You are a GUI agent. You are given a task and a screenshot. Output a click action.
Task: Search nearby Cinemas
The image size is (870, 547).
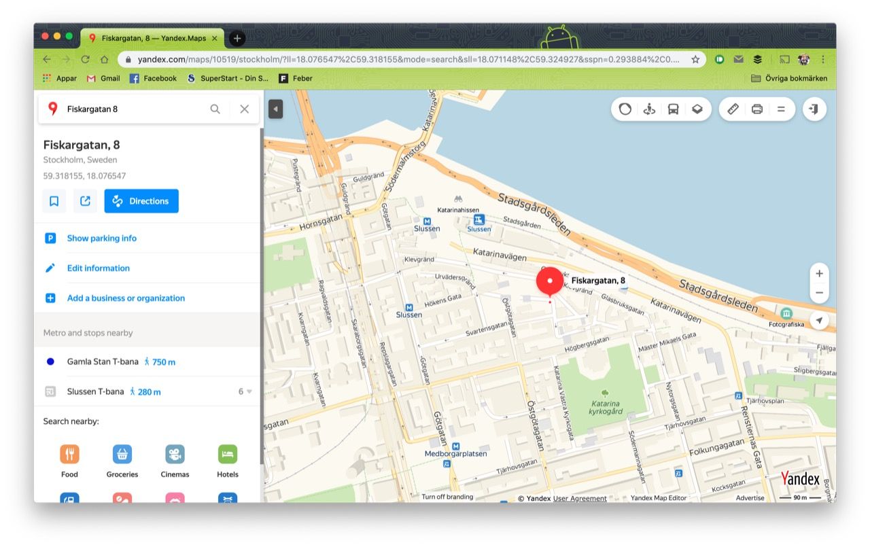point(175,461)
